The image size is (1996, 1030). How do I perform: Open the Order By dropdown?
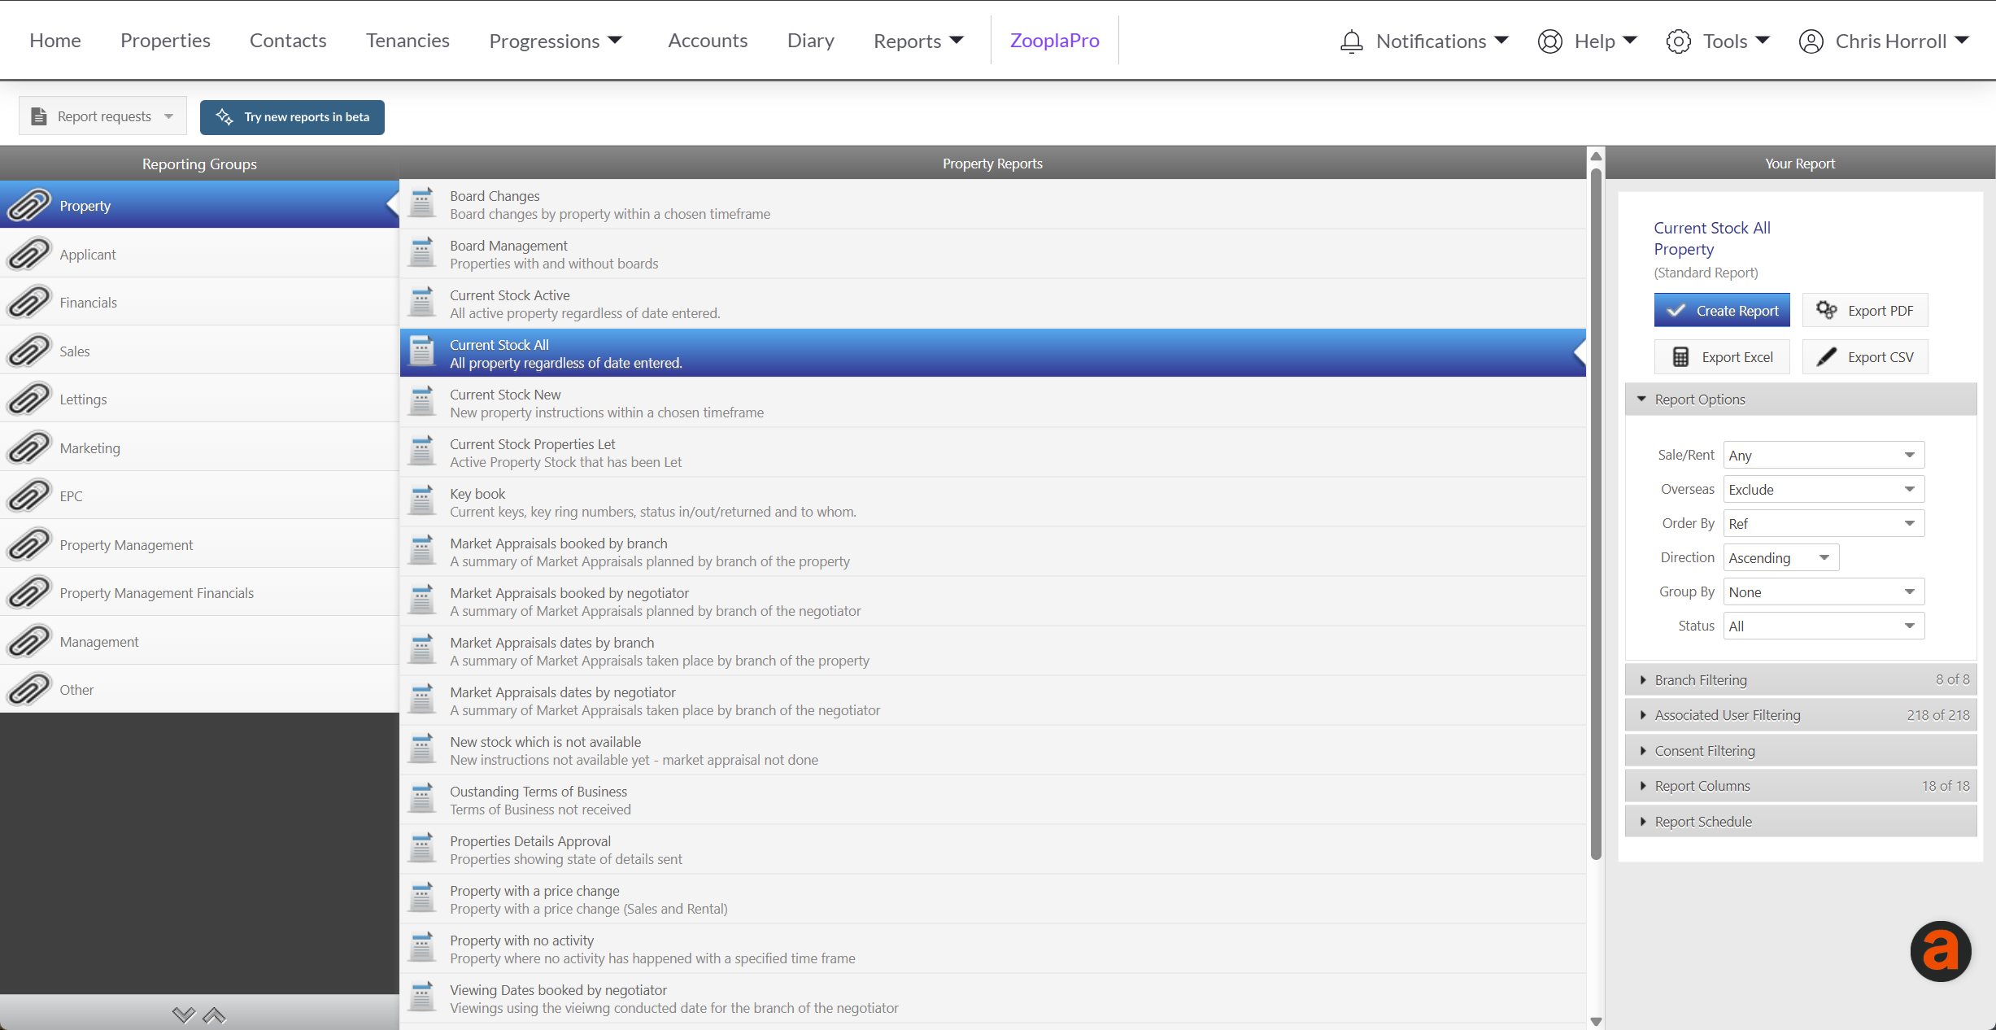pos(1824,523)
